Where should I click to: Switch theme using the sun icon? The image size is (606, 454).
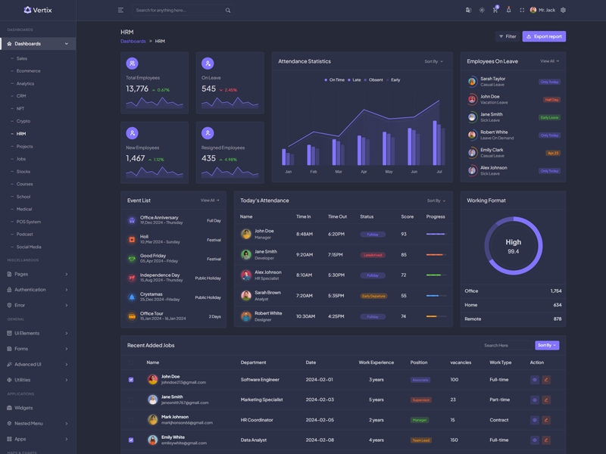point(482,10)
